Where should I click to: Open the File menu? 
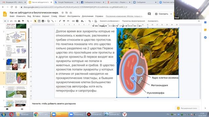12,16
